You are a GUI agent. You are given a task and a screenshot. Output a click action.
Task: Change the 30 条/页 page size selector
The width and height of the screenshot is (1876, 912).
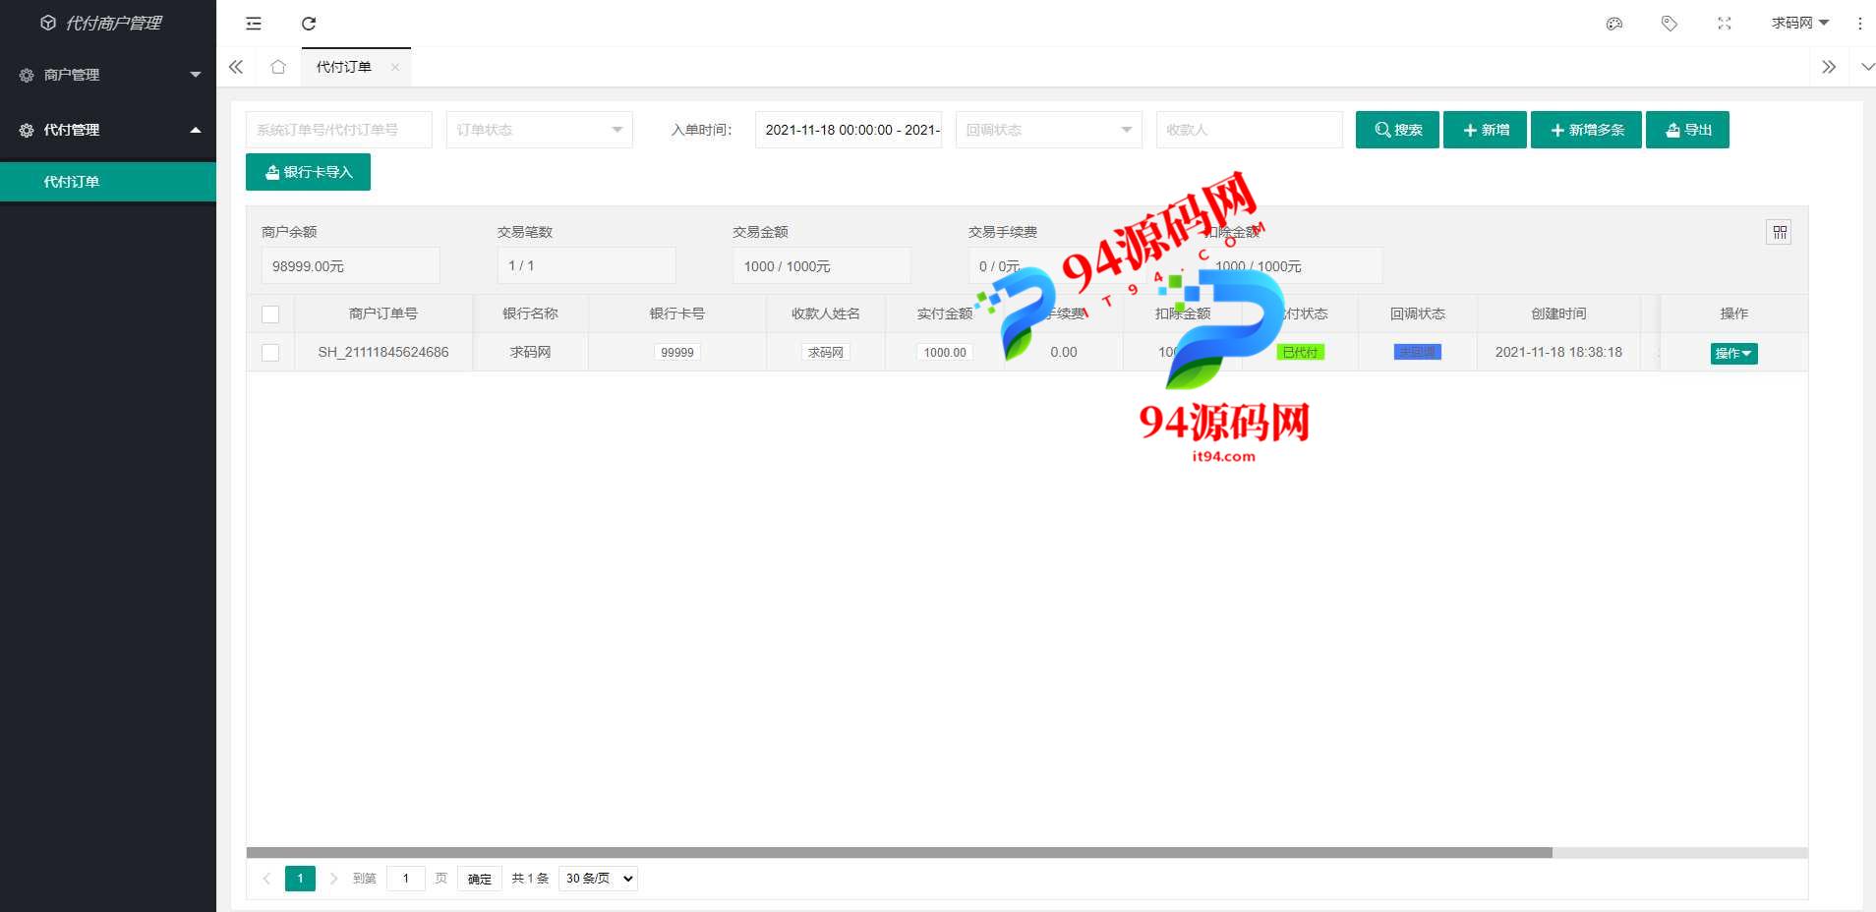[598, 879]
